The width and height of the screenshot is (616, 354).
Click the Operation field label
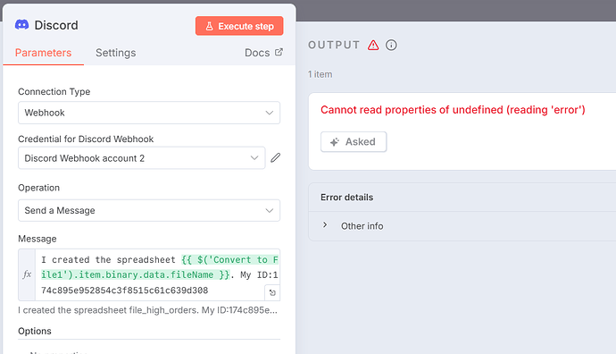(39, 188)
